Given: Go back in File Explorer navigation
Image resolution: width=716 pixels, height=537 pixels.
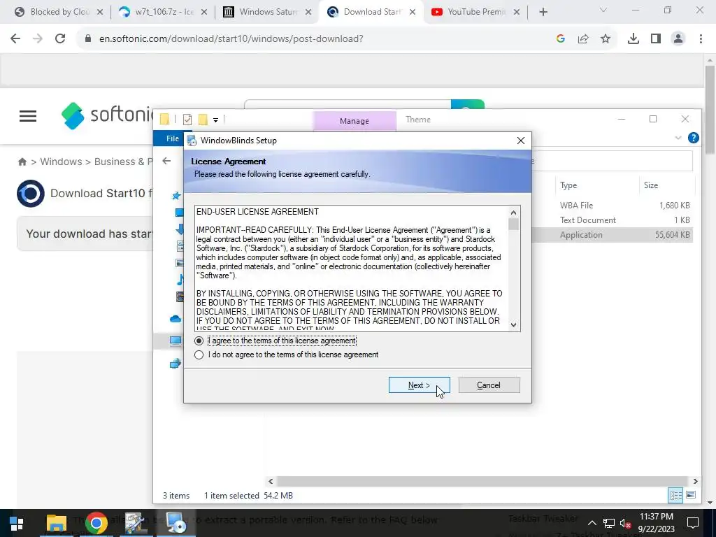Looking at the screenshot, I should point(166,161).
